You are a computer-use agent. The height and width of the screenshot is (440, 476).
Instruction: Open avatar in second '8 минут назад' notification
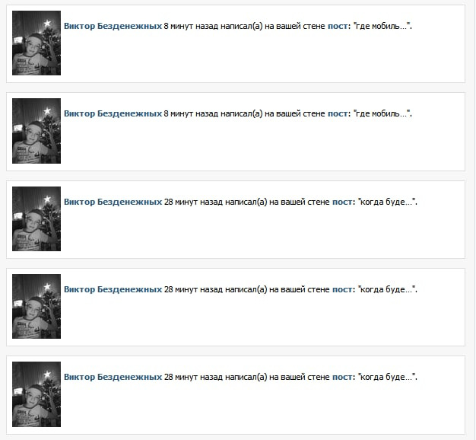pos(36,131)
